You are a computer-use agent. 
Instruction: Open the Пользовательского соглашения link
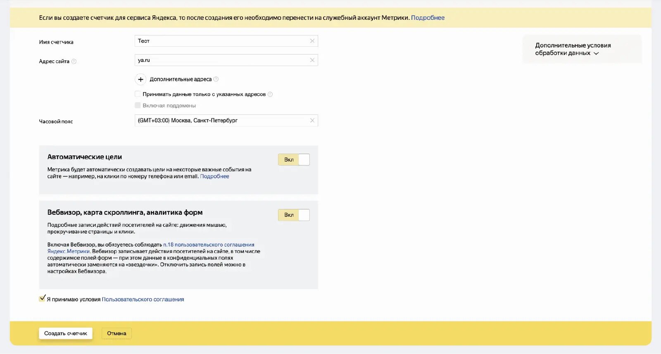click(x=143, y=299)
